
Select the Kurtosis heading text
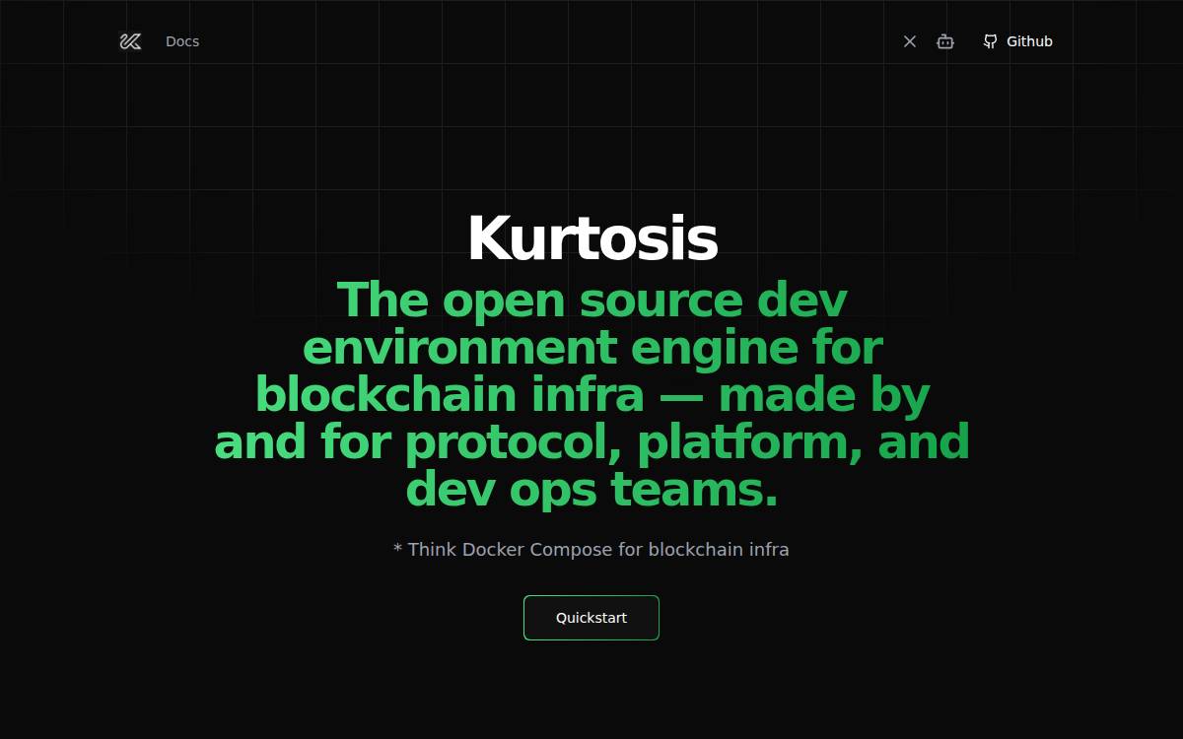(591, 238)
